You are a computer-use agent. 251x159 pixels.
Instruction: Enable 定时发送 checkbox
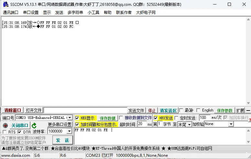[x=176, y=118]
